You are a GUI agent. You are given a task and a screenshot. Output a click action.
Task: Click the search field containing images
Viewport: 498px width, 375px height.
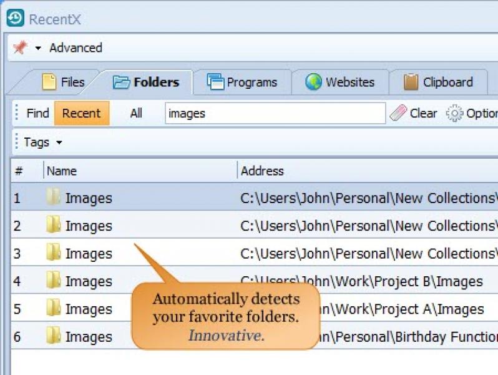[x=275, y=113]
